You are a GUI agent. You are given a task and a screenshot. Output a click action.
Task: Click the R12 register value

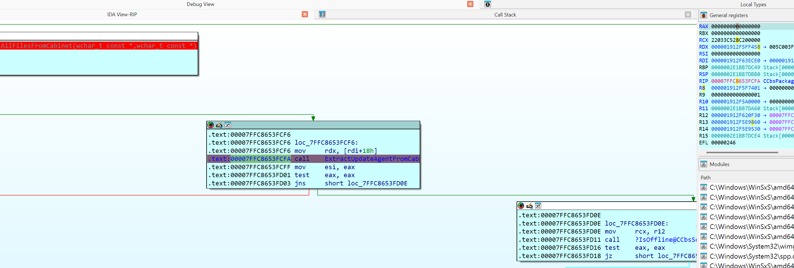tap(735, 115)
